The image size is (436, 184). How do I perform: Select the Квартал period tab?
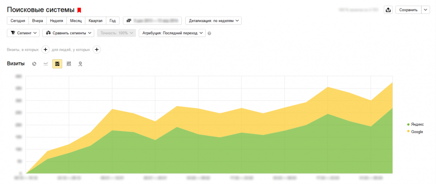pyautogui.click(x=95, y=21)
